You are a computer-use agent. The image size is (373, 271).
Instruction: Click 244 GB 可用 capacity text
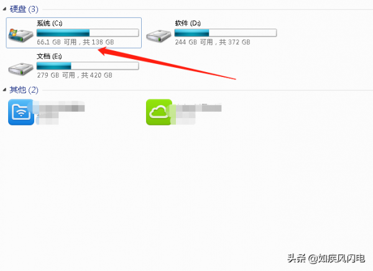[x=213, y=42]
